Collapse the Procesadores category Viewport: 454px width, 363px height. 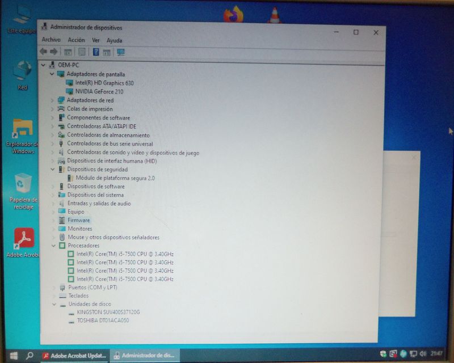pyautogui.click(x=53, y=246)
